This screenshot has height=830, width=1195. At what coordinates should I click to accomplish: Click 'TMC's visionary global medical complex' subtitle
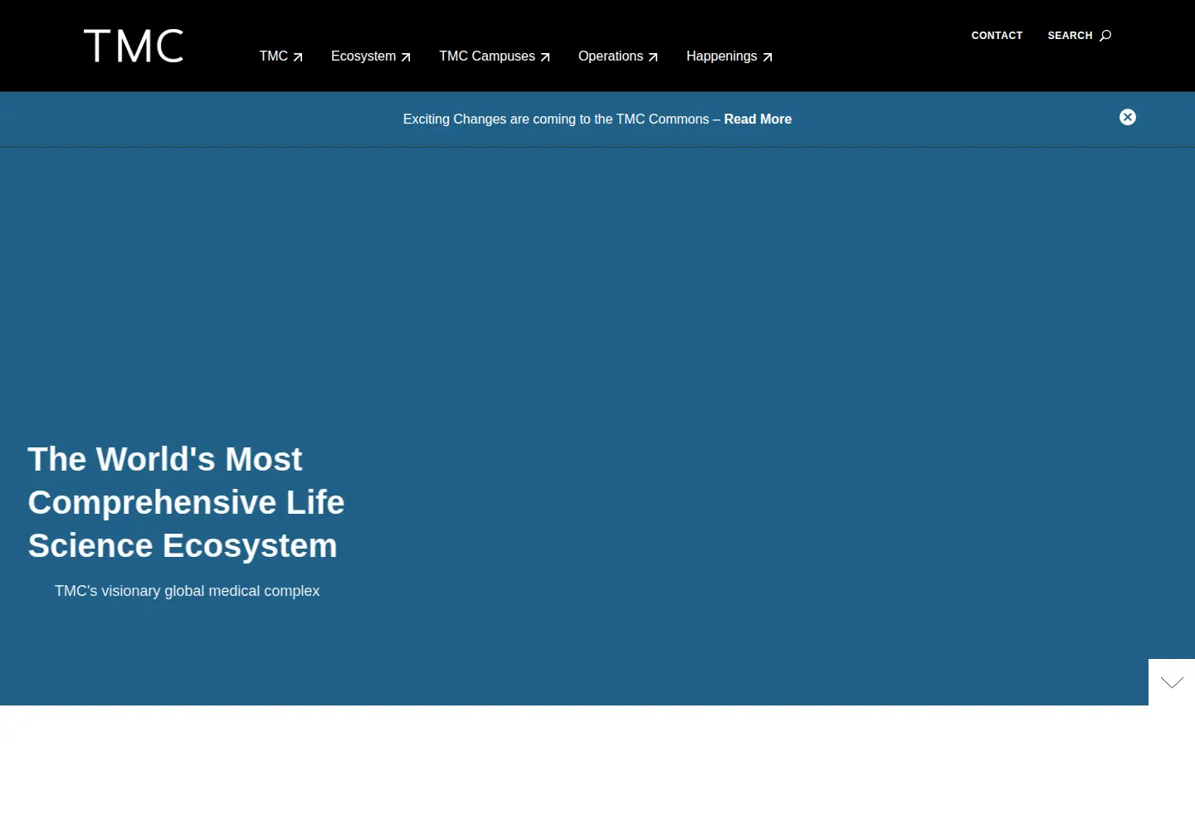(x=187, y=591)
